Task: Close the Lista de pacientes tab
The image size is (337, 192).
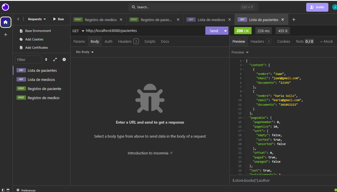Action: 283,19
